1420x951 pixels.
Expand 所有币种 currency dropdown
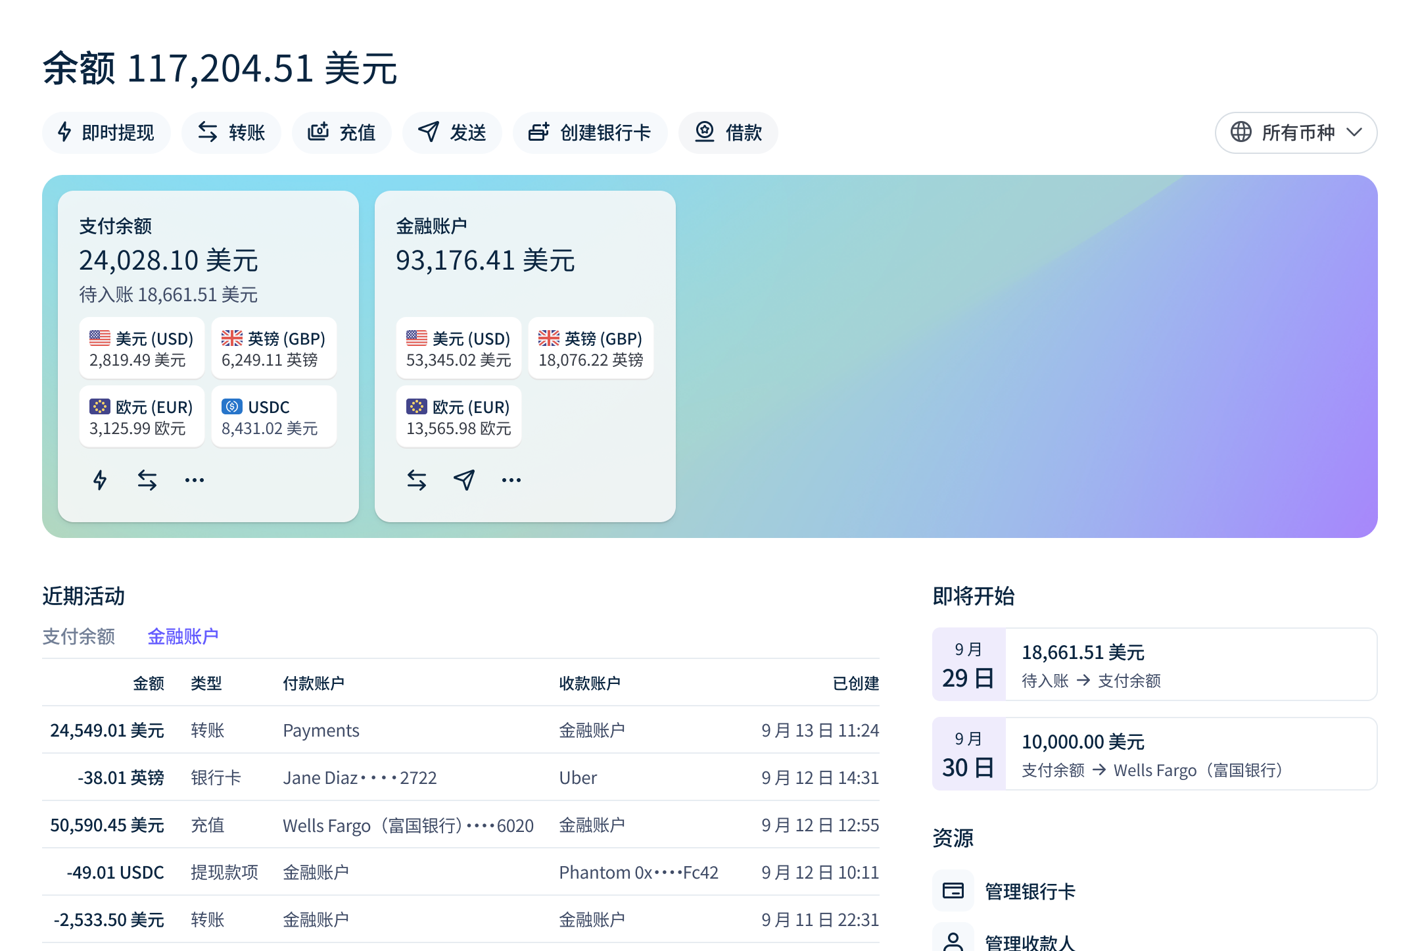pyautogui.click(x=1296, y=133)
